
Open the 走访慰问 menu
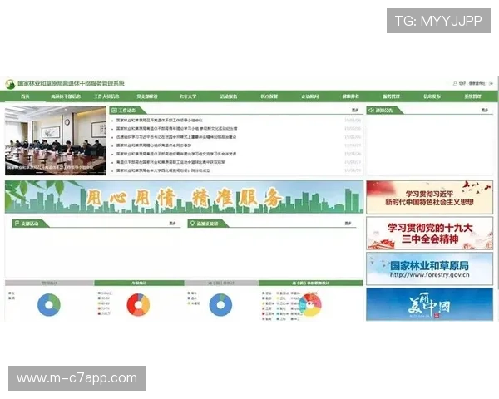tap(310, 96)
